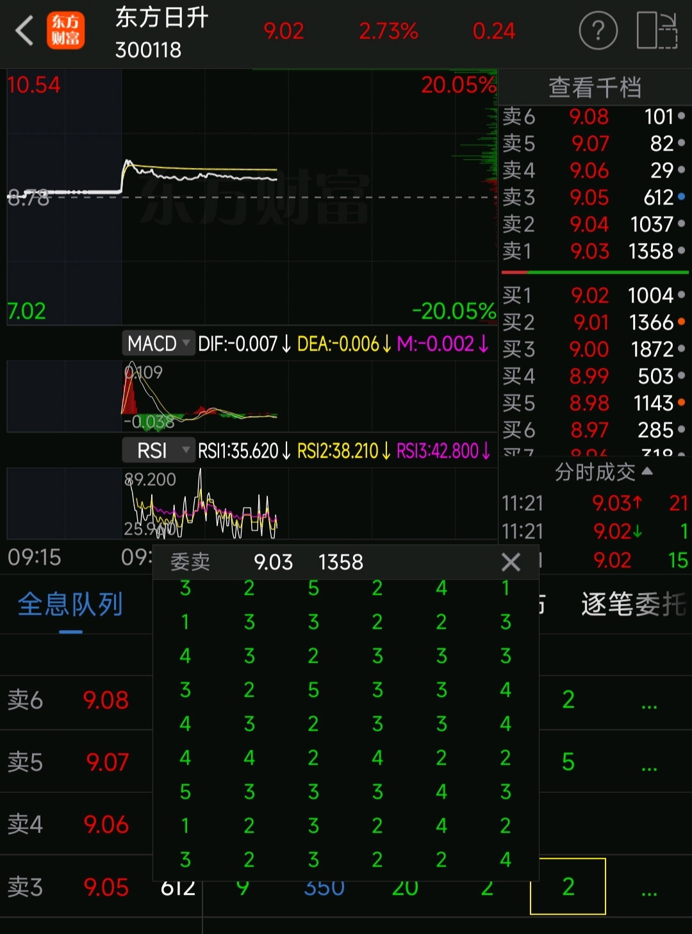Show more orders via ellipsis in 卖5 row
Viewport: 692px width, 934px height.
(x=649, y=767)
